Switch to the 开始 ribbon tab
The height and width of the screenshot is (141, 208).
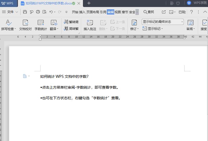pos(75,12)
